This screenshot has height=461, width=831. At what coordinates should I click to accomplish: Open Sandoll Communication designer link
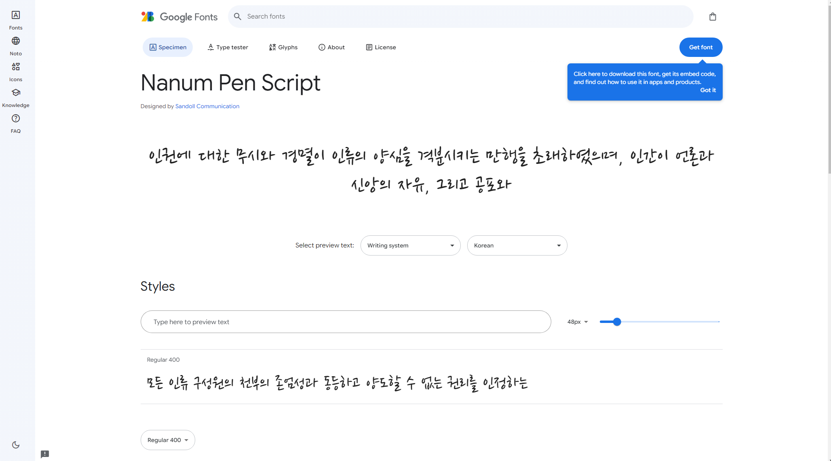[x=207, y=106]
